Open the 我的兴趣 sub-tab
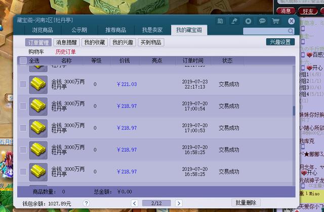The width and height of the screenshot is (324, 212). click(x=123, y=42)
